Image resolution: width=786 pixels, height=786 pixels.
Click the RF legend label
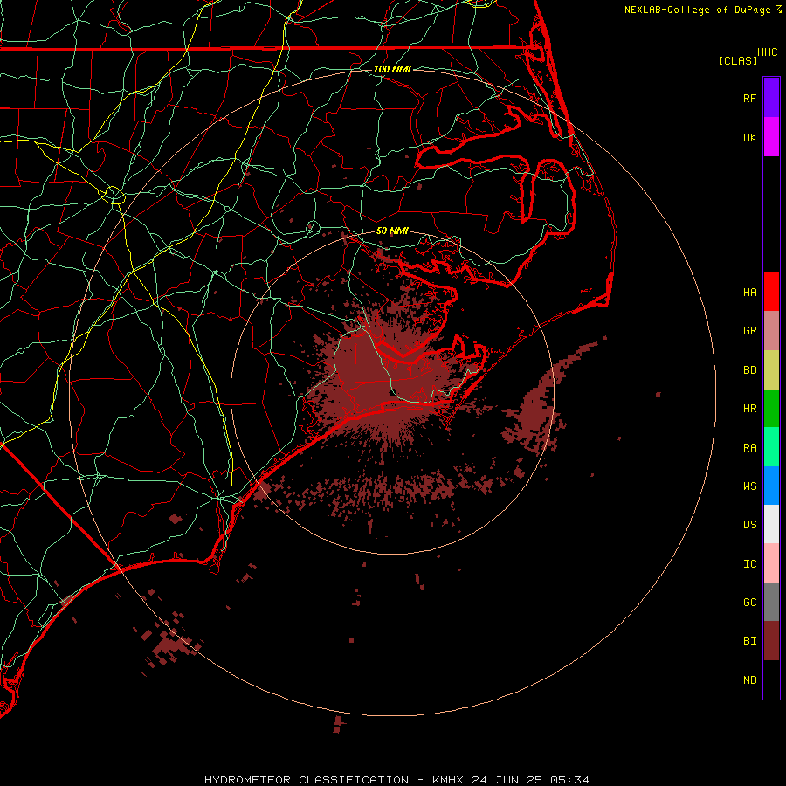[x=749, y=98]
